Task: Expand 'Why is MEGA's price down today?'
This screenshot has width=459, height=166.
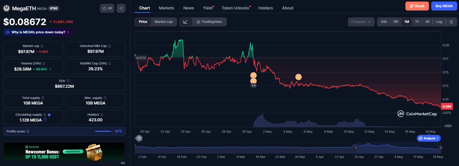Action: click(x=37, y=32)
